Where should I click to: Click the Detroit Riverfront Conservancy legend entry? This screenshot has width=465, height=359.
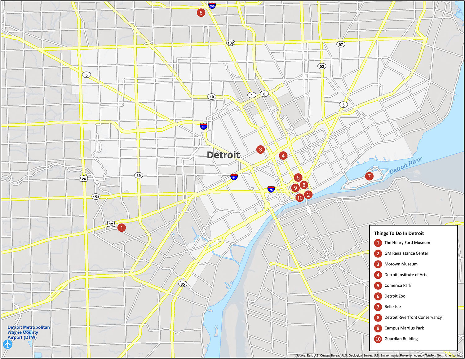coord(413,317)
